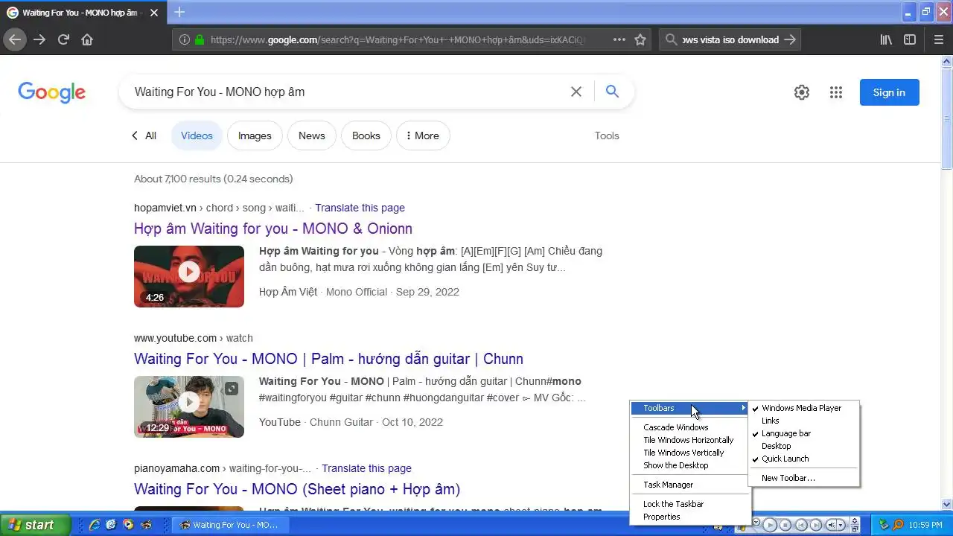Click the page scrollbar down arrow
953x536 pixels.
click(947, 504)
